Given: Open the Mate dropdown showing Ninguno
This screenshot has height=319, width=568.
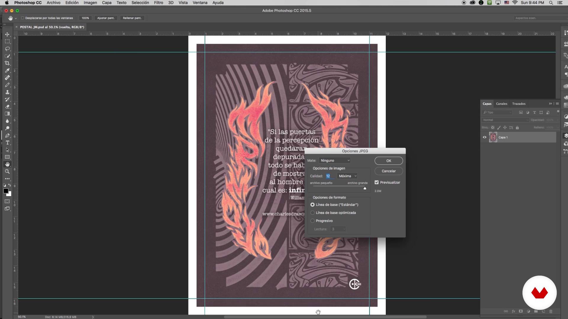Looking at the screenshot, I should [x=335, y=160].
